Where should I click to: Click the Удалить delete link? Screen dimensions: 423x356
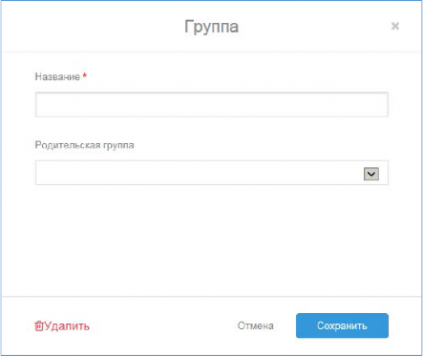click(62, 326)
